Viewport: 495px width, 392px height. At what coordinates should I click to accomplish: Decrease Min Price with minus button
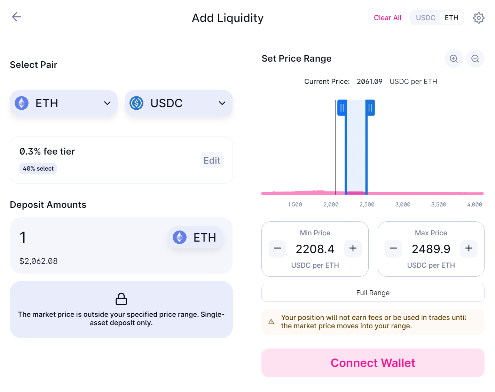point(277,249)
